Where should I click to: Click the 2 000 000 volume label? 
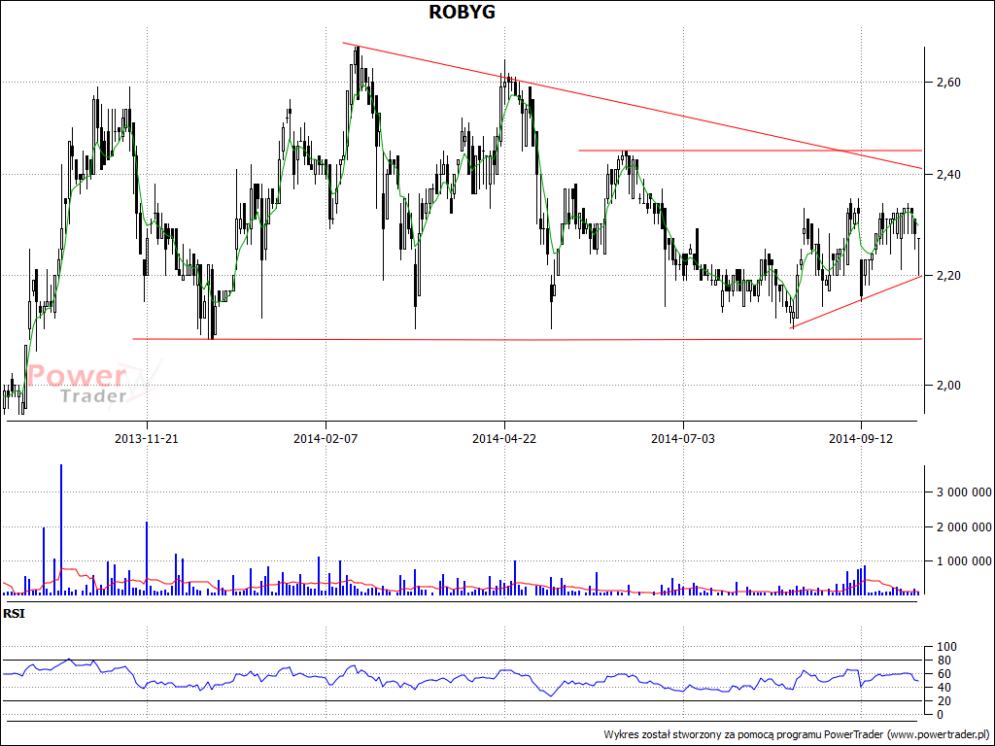[x=964, y=526]
